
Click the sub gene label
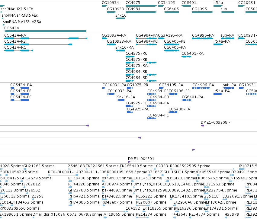click(224, 9)
